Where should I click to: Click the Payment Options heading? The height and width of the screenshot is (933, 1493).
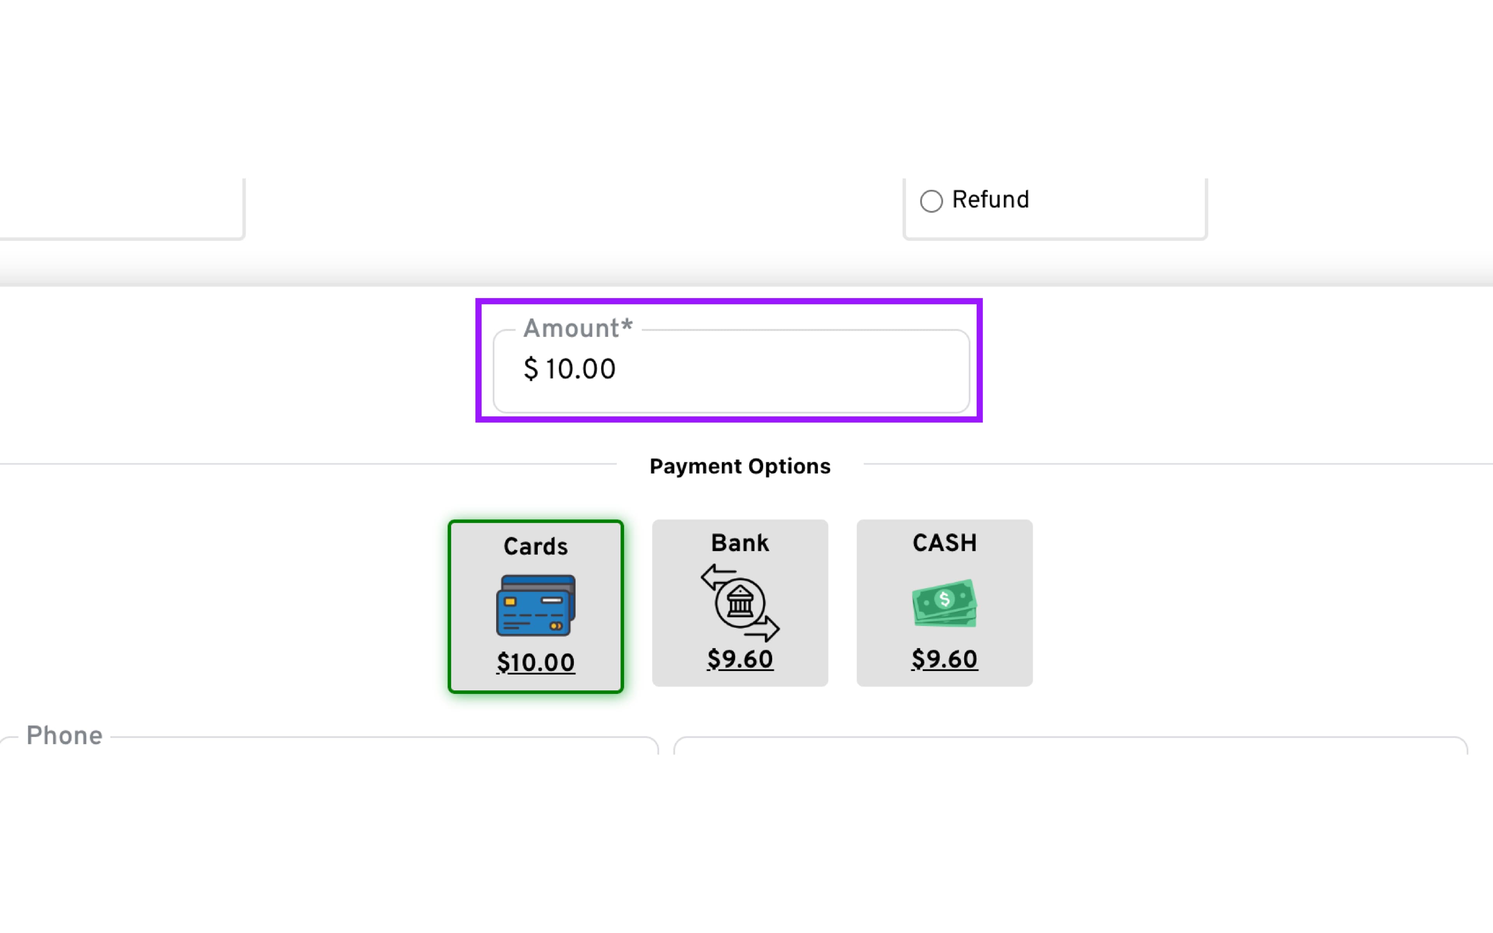click(740, 466)
